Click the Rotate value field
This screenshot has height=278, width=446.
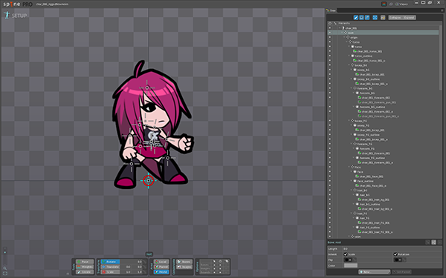tap(131, 262)
